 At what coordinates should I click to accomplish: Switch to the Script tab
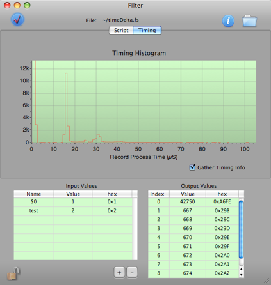pos(121,30)
